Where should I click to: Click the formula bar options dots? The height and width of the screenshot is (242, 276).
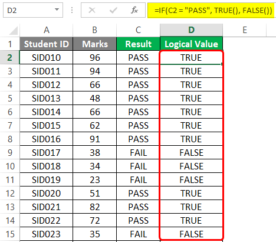click(x=72, y=10)
